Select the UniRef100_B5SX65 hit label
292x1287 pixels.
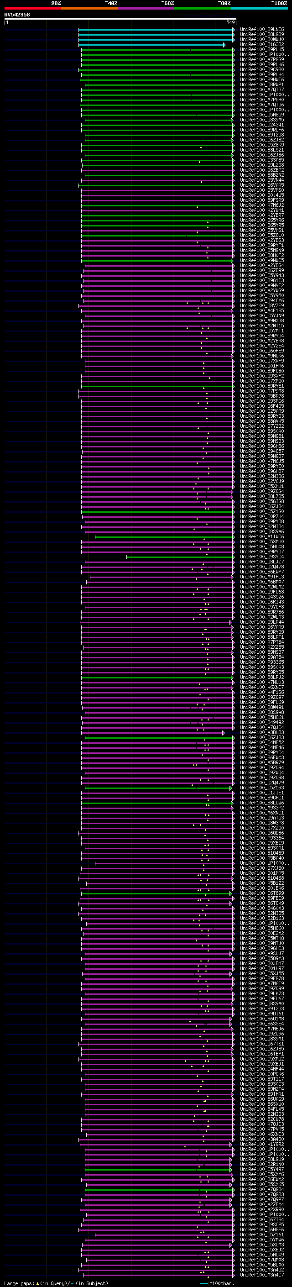pos(262,1184)
